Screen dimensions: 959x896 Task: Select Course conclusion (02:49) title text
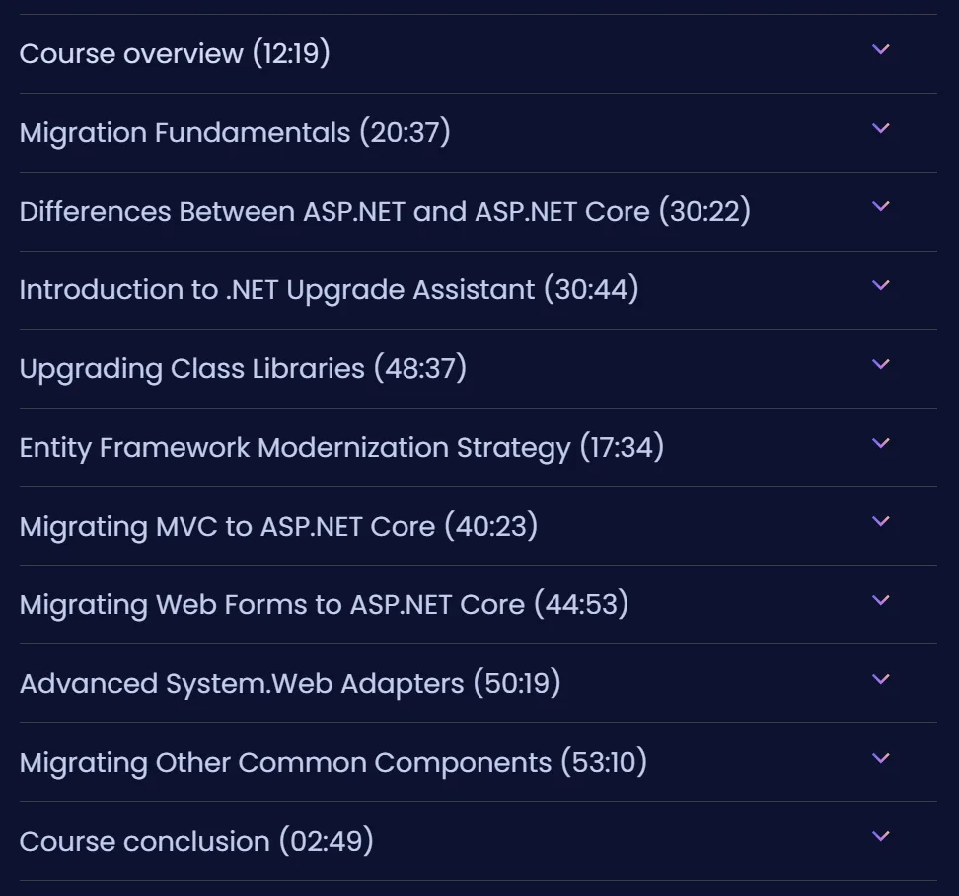pyautogui.click(x=196, y=841)
